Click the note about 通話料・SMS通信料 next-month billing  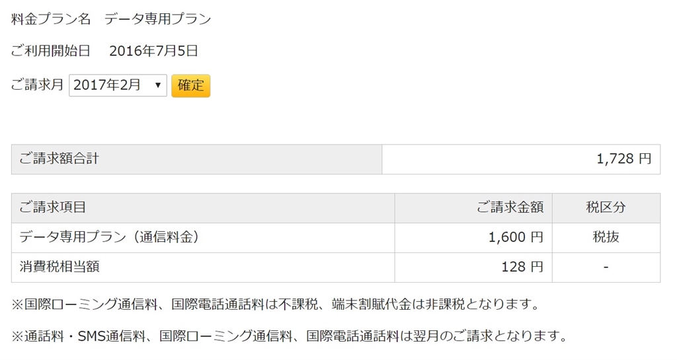click(289, 336)
